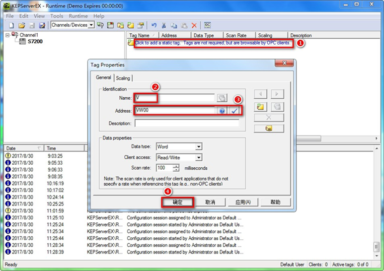Launch the Quick Client (QC) toolbar icon
The height and width of the screenshot is (271, 384).
(x=208, y=25)
